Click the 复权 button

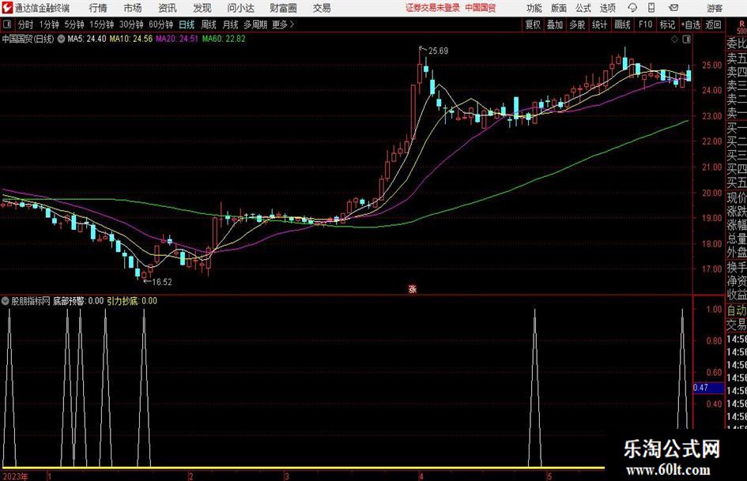pyautogui.click(x=533, y=24)
